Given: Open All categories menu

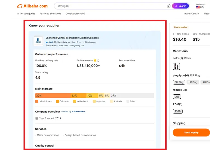Looking at the screenshot, I should [x=26, y=13].
